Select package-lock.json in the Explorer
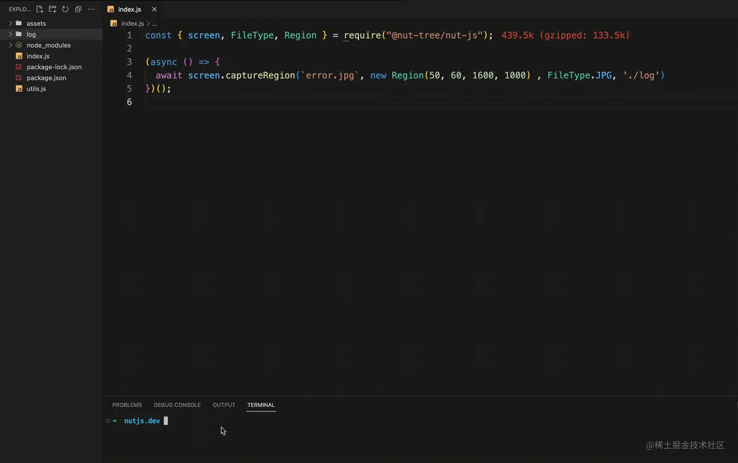 54,67
